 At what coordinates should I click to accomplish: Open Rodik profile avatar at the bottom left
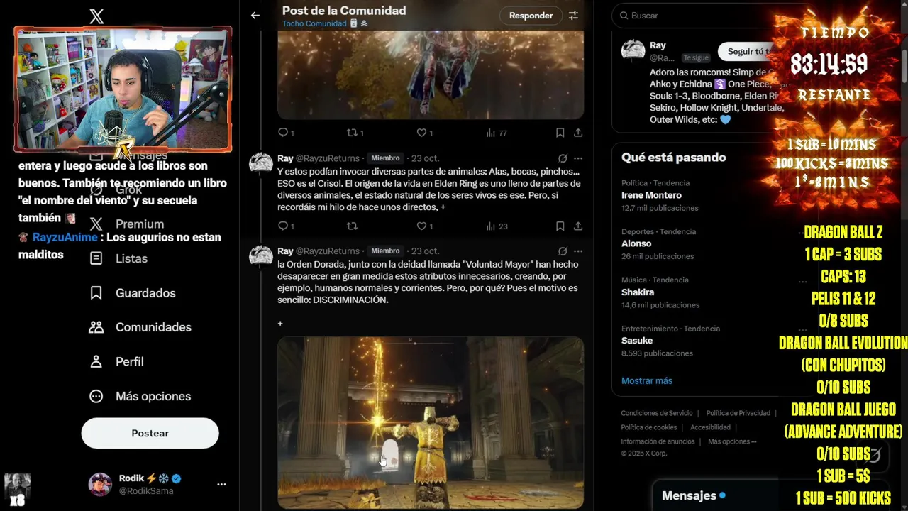[x=100, y=484]
